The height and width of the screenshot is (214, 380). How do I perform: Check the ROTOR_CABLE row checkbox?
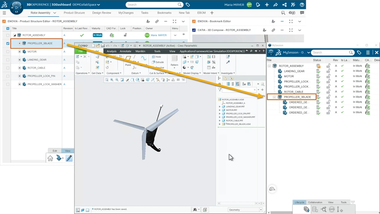[8, 68]
